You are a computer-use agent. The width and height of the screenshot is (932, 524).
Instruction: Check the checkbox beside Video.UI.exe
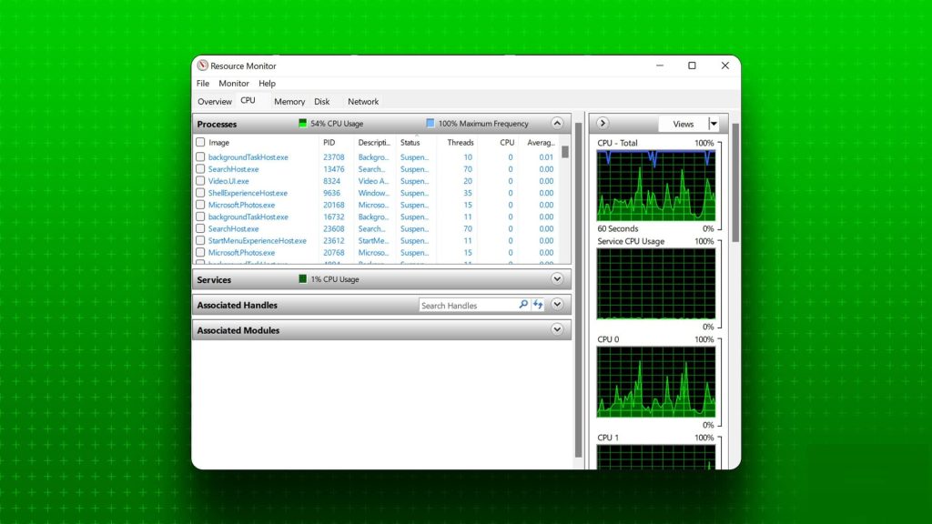[x=201, y=181]
